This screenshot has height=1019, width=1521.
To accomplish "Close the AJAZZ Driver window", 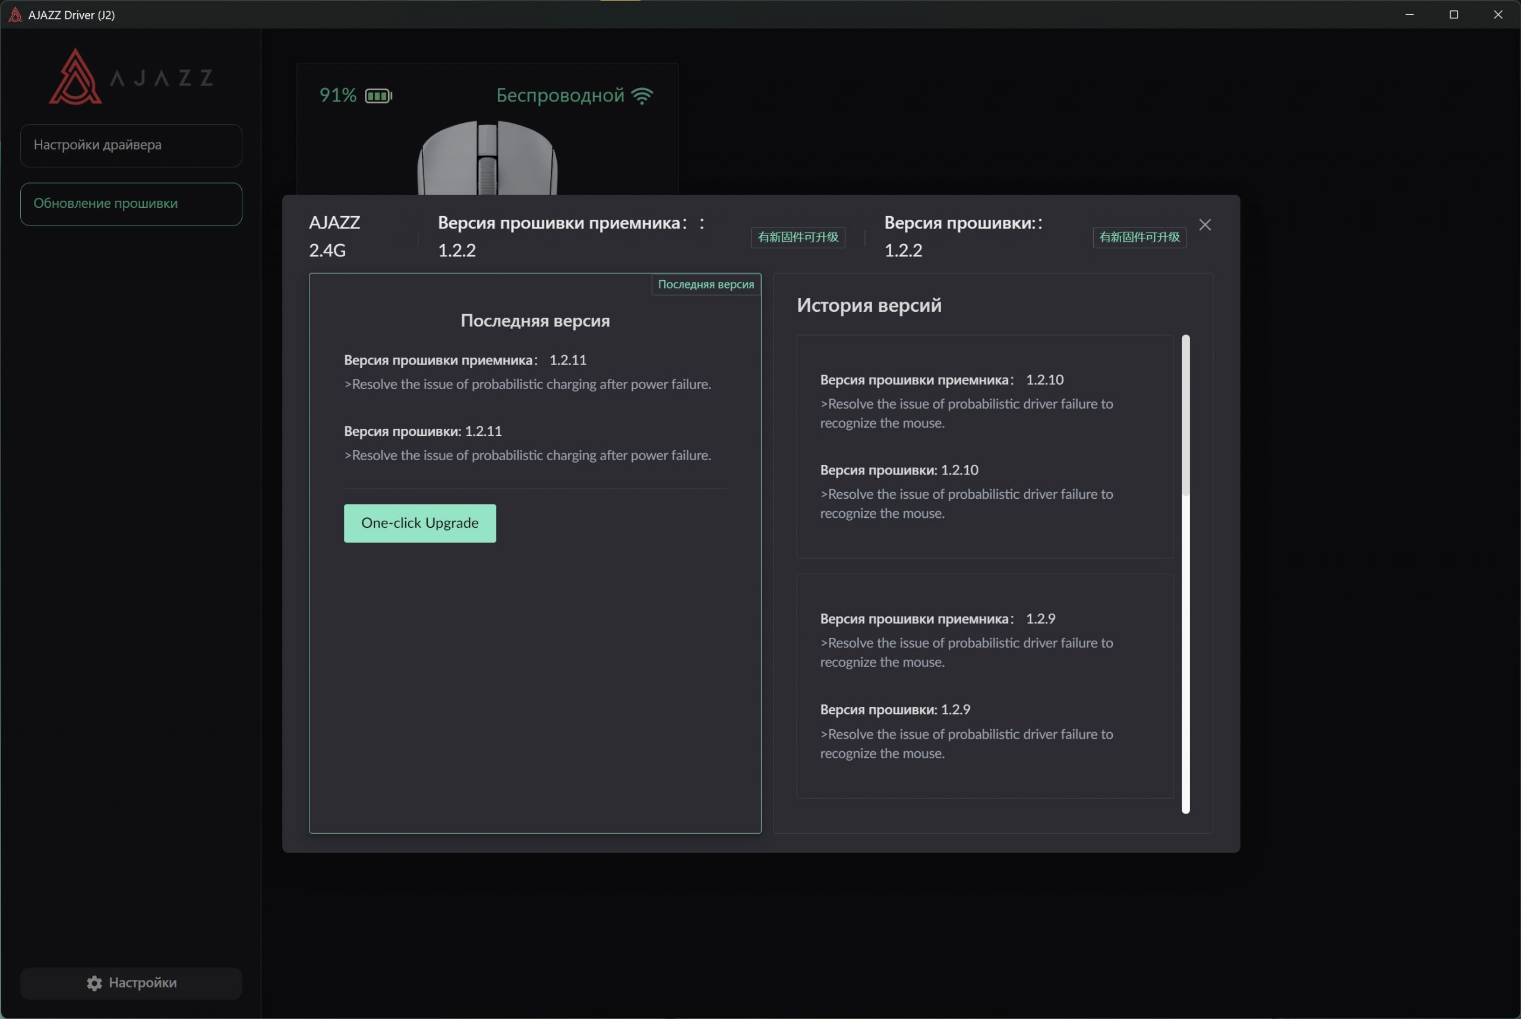I will coord(1498,14).
